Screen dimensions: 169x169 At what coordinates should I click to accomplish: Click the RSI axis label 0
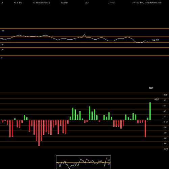click(x=2, y=58)
